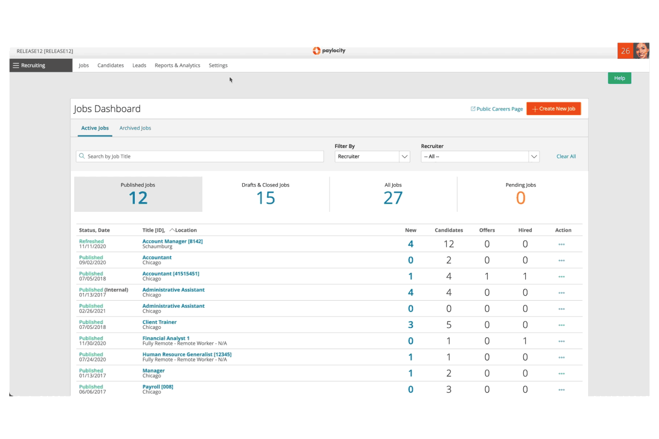Switch to the Archived Jobs tab
The image size is (659, 439).
135,128
